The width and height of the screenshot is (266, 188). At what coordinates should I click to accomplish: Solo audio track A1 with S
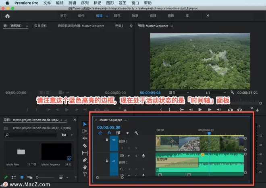click(x=136, y=156)
